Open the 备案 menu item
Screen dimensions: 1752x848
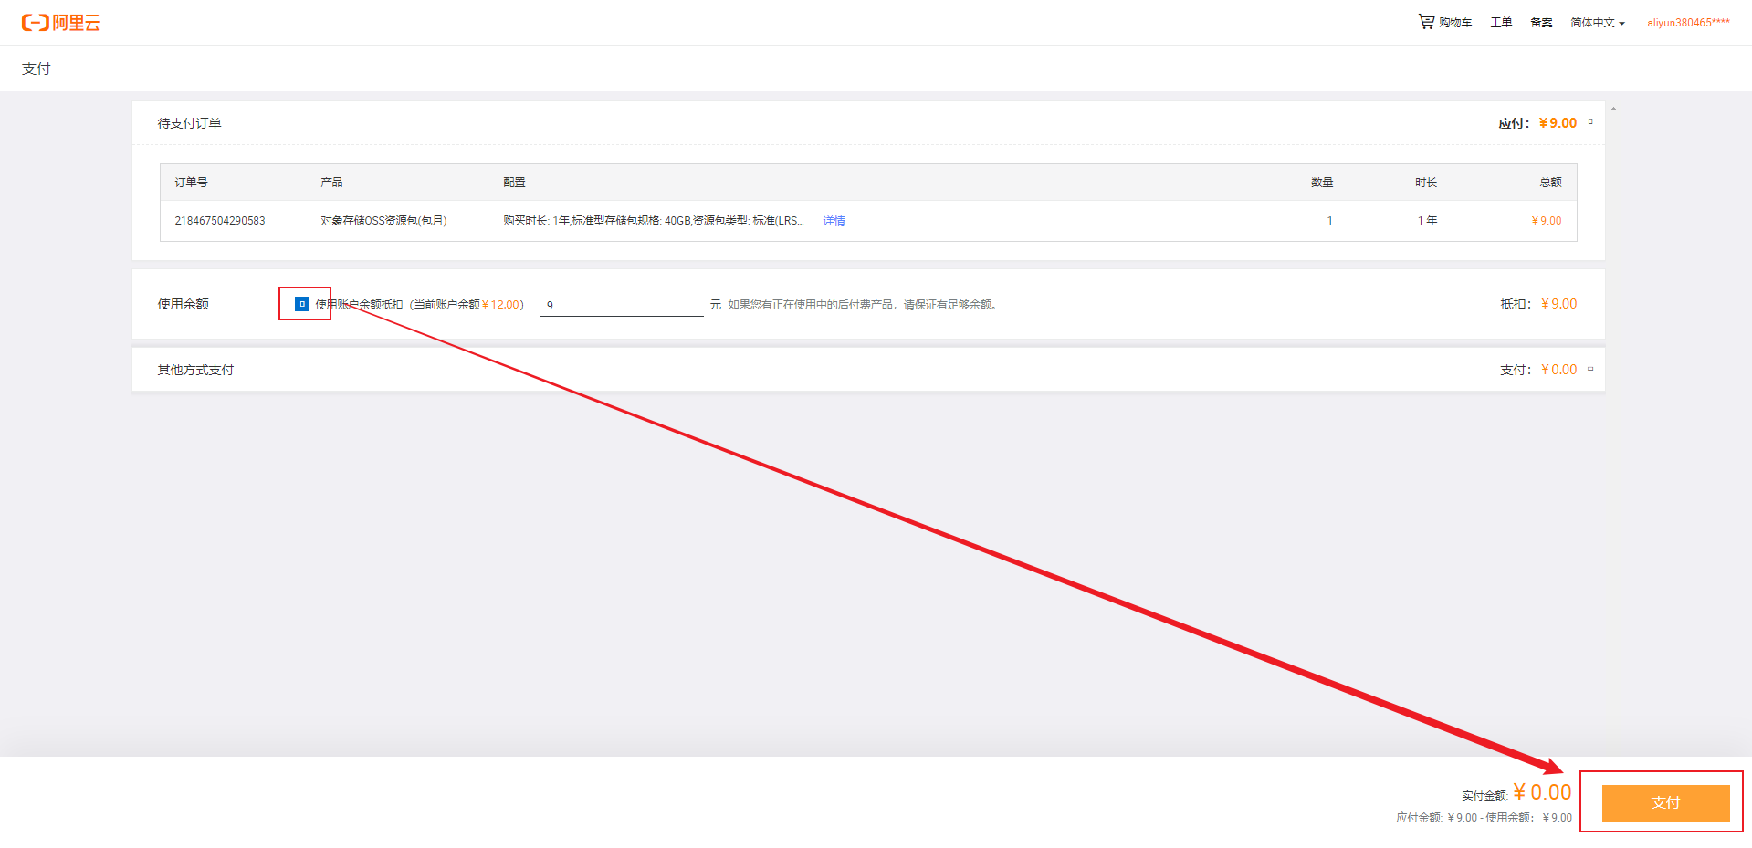coord(1541,22)
